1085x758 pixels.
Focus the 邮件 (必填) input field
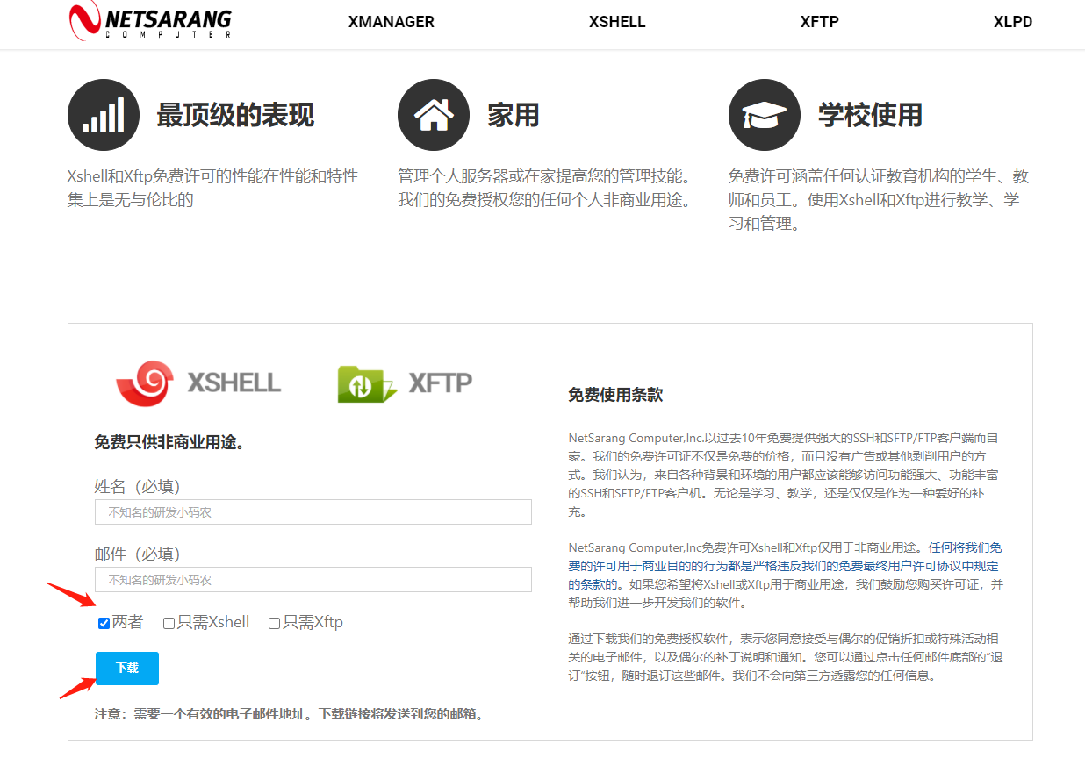313,580
